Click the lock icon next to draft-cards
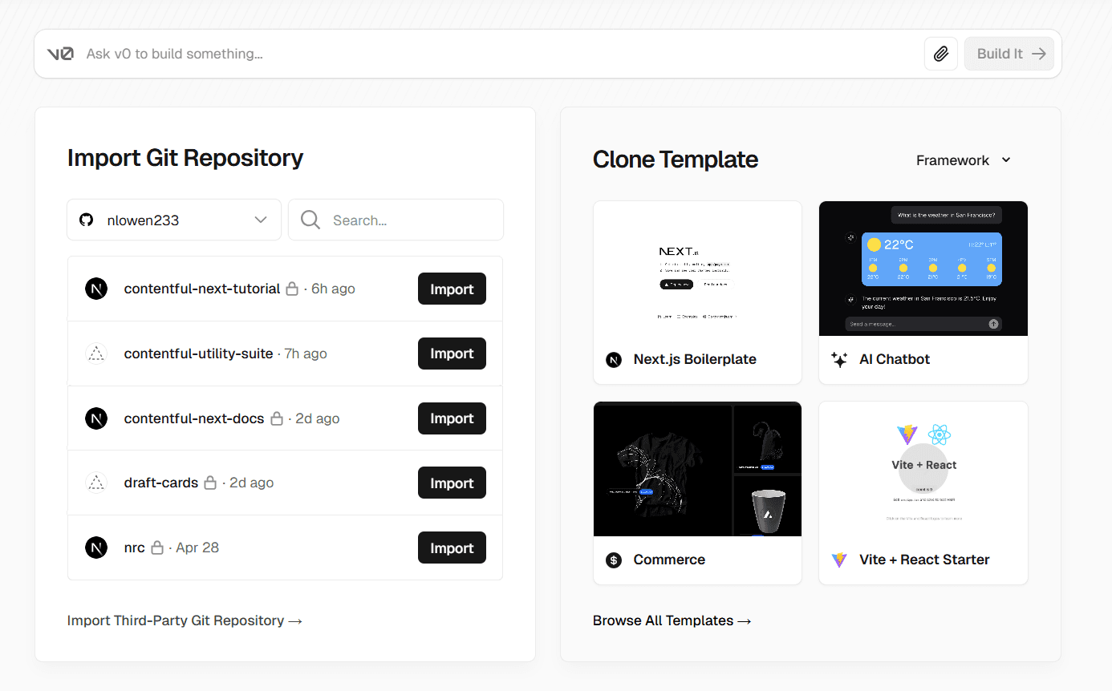This screenshot has width=1112, height=691. 210,483
